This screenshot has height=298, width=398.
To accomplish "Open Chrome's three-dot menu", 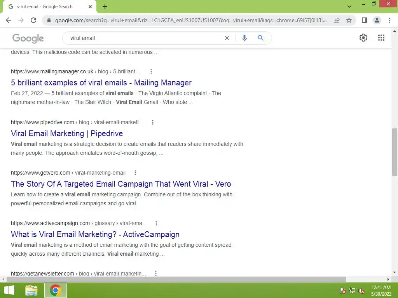I will [x=389, y=20].
